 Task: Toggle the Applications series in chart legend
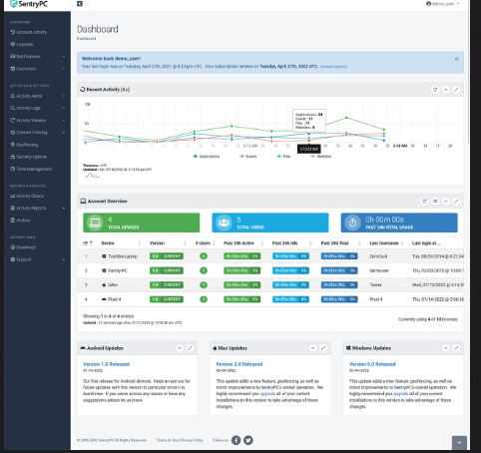pyautogui.click(x=207, y=157)
